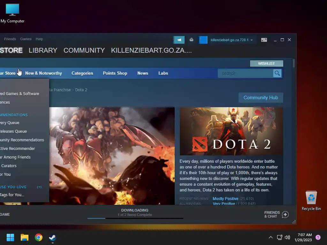The height and width of the screenshot is (245, 327).
Task: Select Community Recommendations entry
Action: (22, 140)
